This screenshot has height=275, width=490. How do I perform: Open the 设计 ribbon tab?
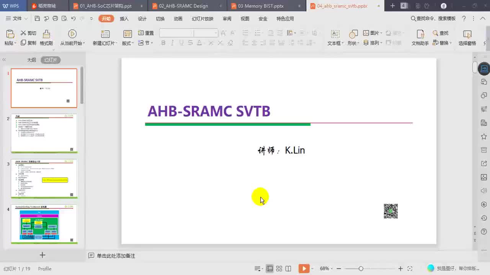(142, 19)
